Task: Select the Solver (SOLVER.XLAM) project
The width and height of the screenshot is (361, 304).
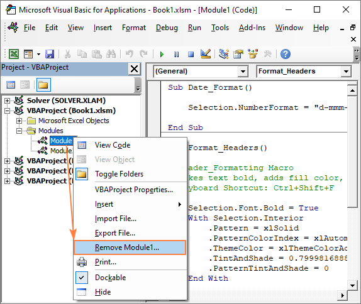Action: [66, 100]
